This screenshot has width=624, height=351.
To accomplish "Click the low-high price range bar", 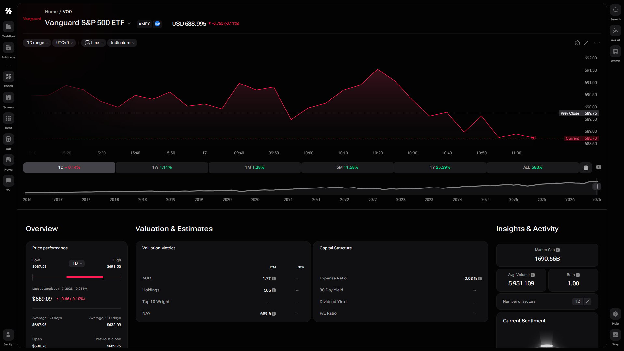I will [x=77, y=277].
